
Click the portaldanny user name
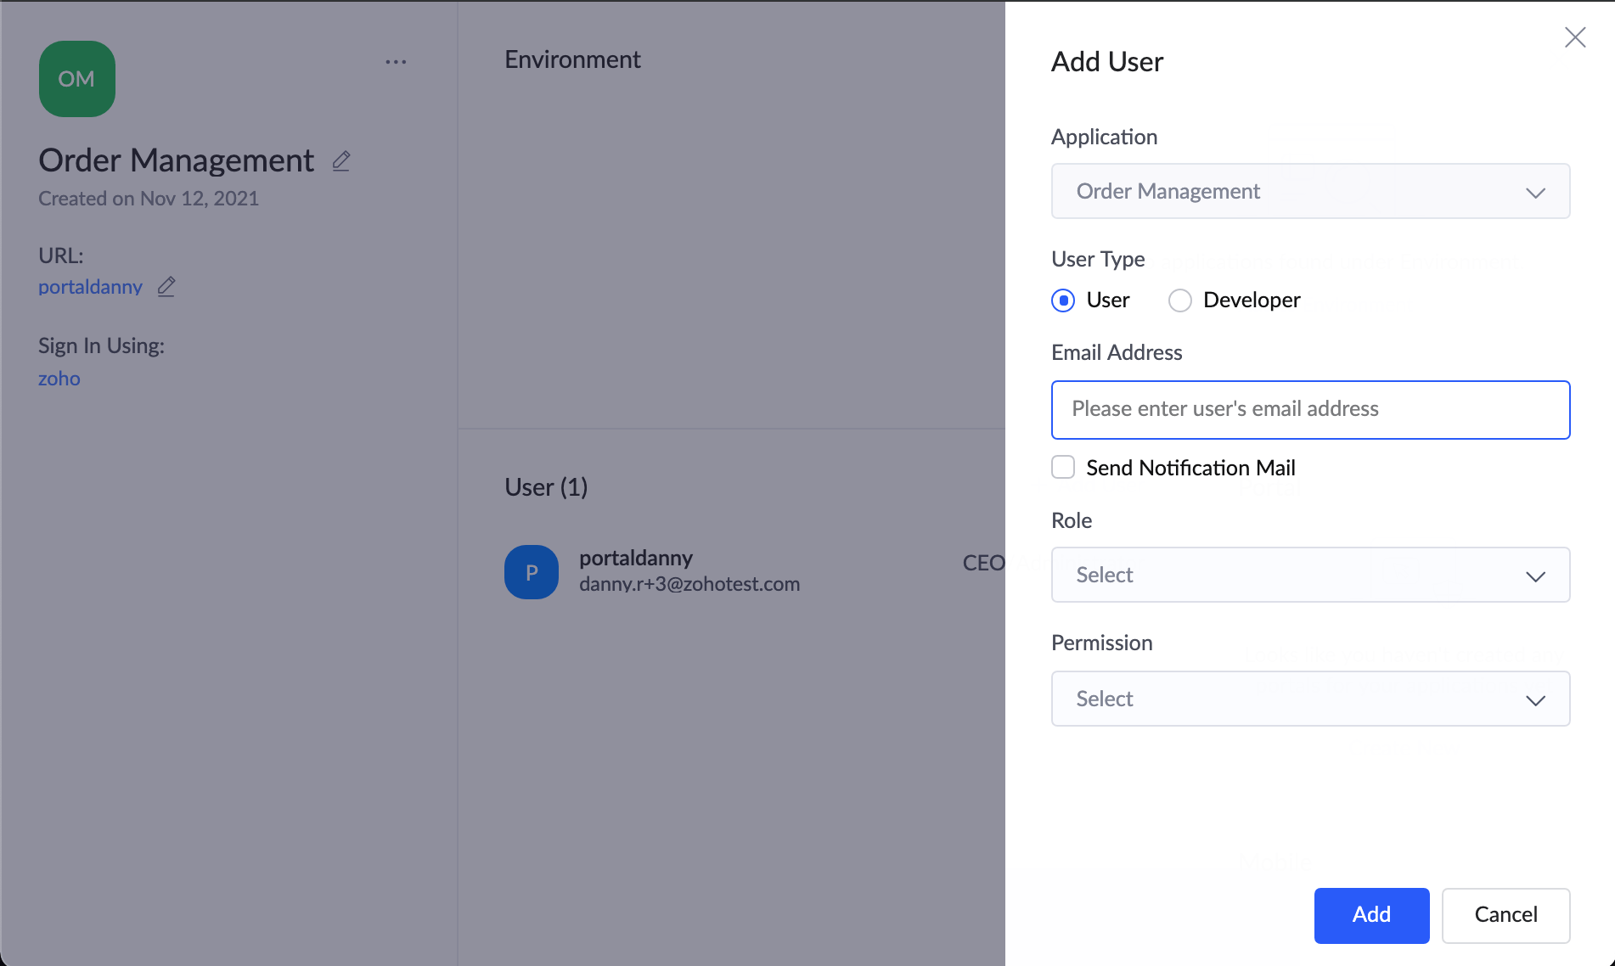(x=636, y=558)
